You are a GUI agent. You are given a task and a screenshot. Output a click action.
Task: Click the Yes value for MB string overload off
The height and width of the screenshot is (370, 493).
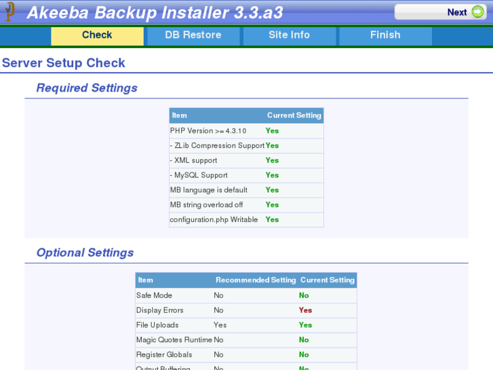[273, 204]
